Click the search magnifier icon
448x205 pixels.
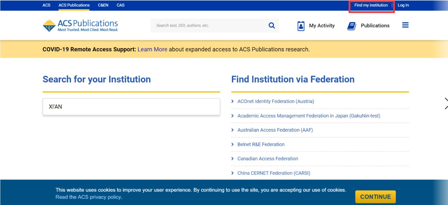click(x=272, y=25)
